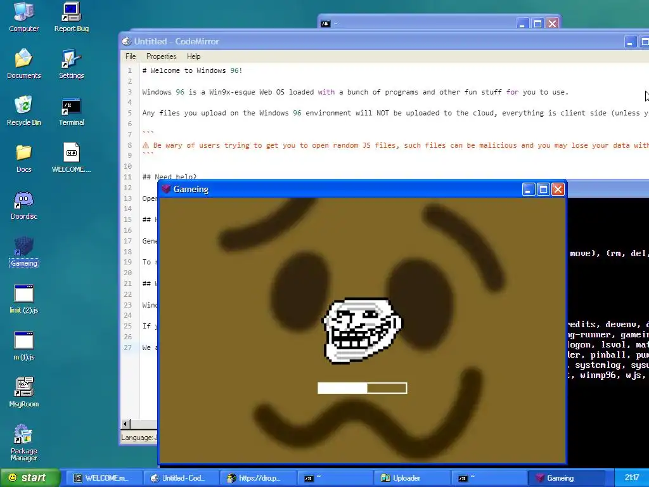
Task: Close the Gameing window
Action: pyautogui.click(x=558, y=189)
